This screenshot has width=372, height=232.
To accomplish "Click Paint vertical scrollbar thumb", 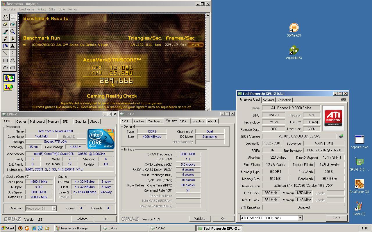I will pyautogui.click(x=208, y=49).
